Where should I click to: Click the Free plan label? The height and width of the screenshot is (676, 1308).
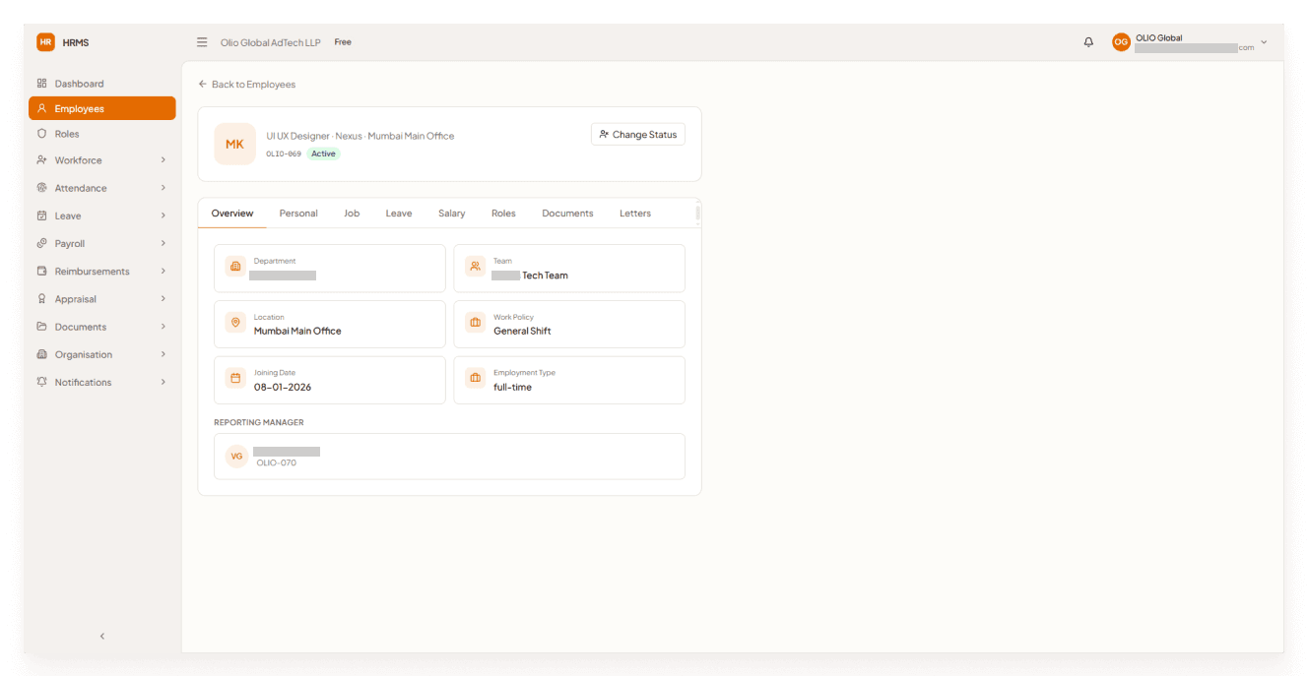343,42
